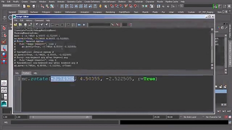Viewport: 232px width, 130px height.
Task: Select the arrow Select tool in toolbox
Action: coord(4,28)
